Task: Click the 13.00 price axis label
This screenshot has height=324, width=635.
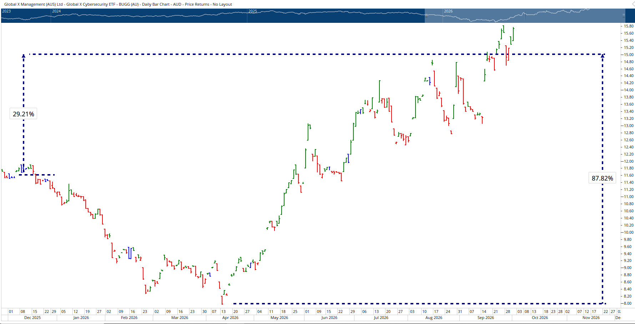Action: pos(629,126)
